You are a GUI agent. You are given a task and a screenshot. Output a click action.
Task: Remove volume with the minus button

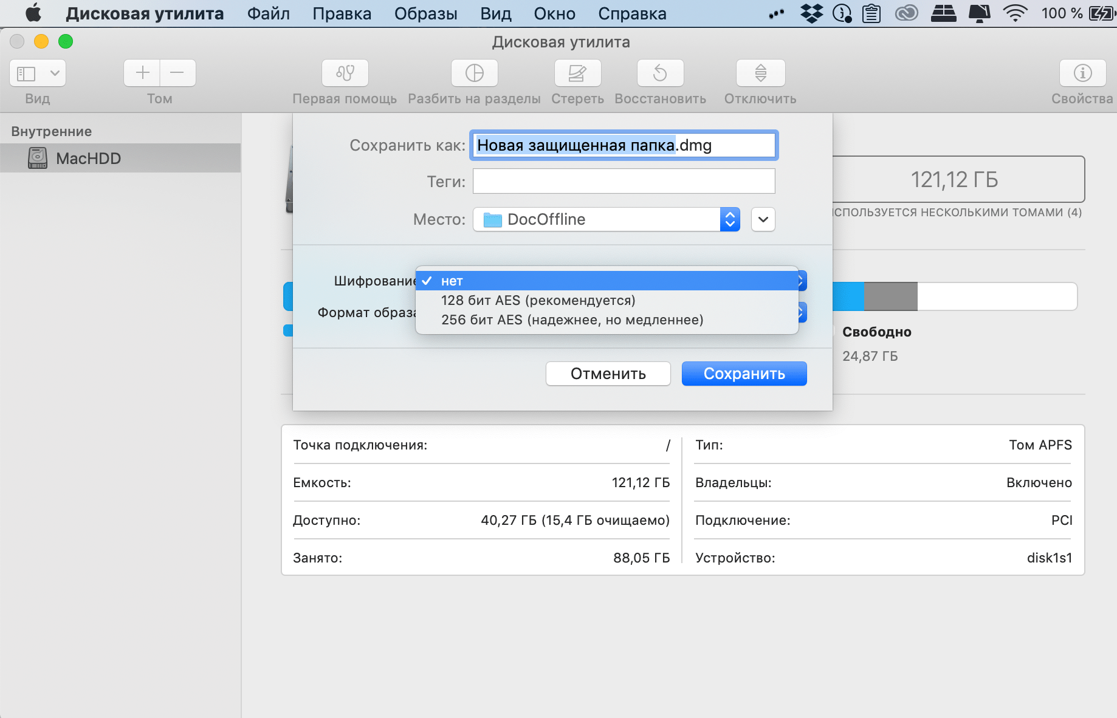click(177, 74)
